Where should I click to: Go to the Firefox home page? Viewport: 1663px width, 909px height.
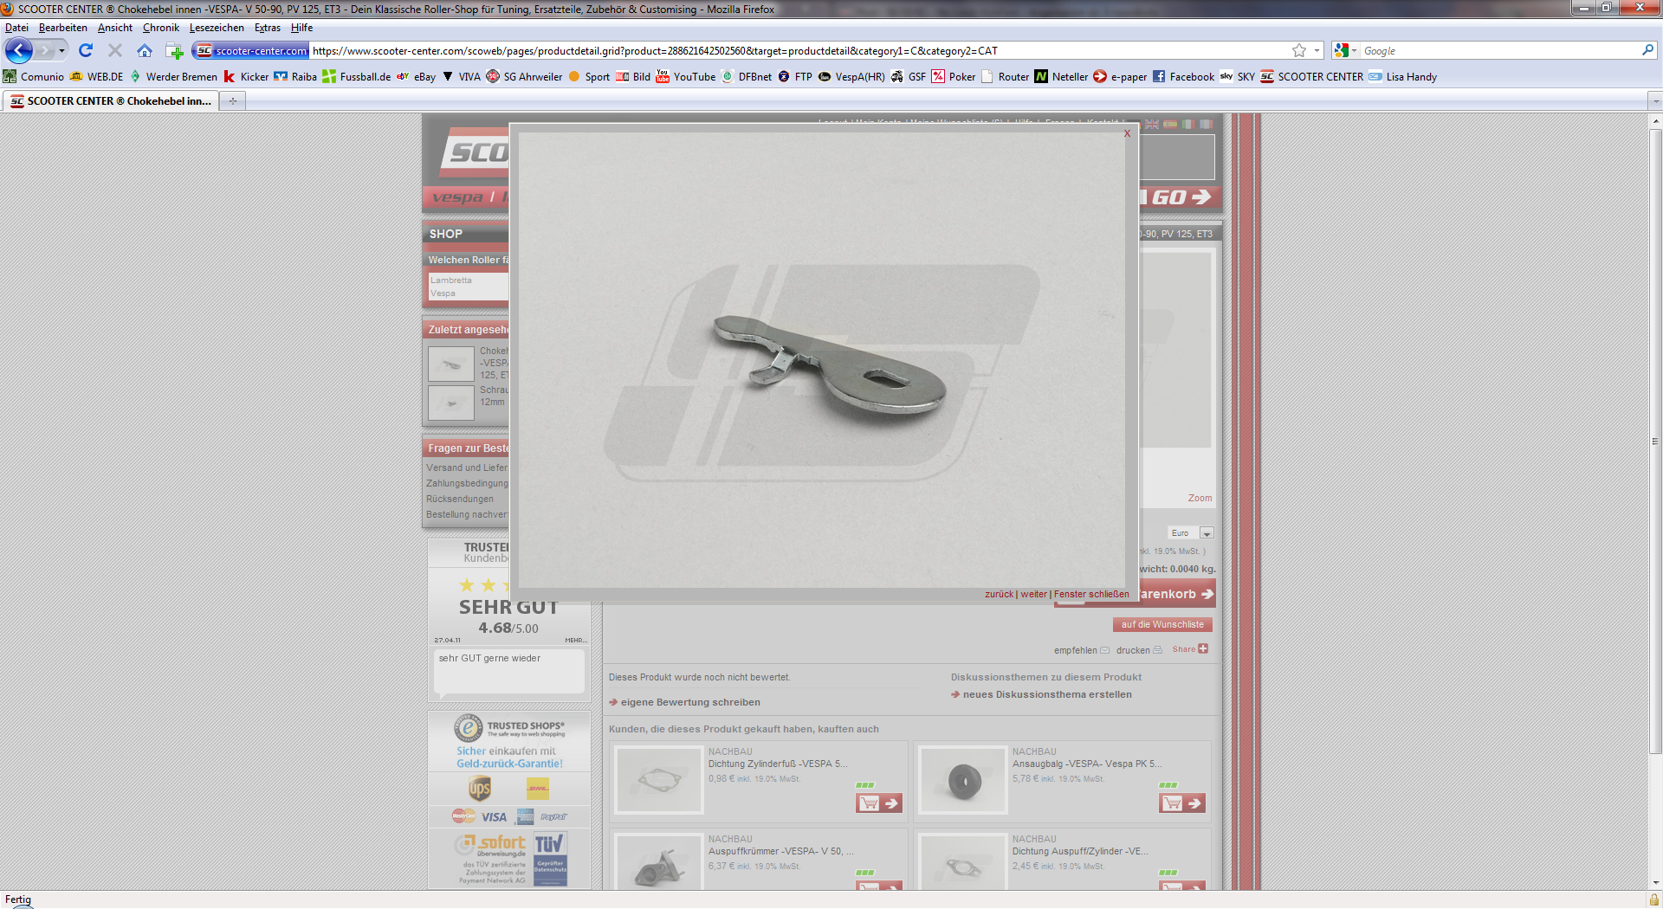(145, 50)
